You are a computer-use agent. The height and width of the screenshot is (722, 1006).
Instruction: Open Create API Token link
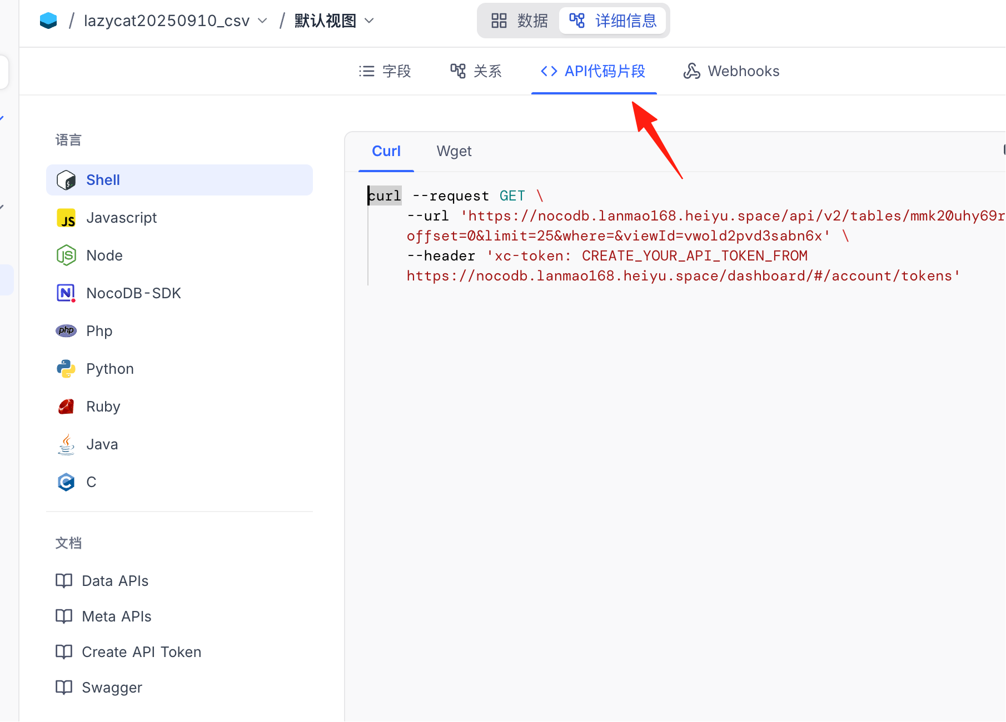coord(141,652)
